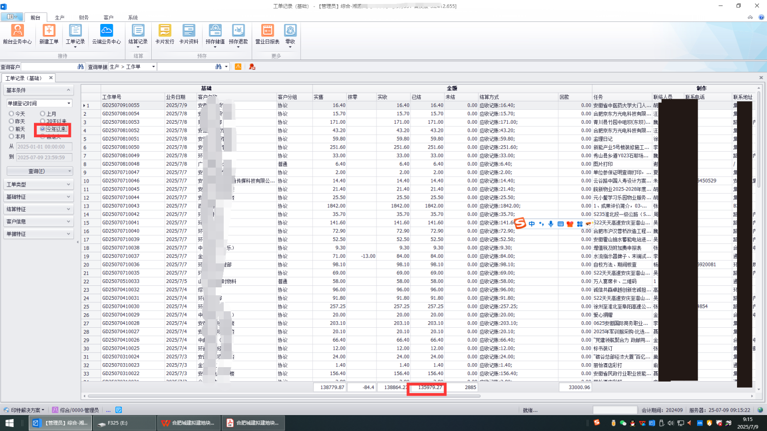The width and height of the screenshot is (767, 431).
Task: Click the 零收 ribbon icon
Action: (x=290, y=35)
